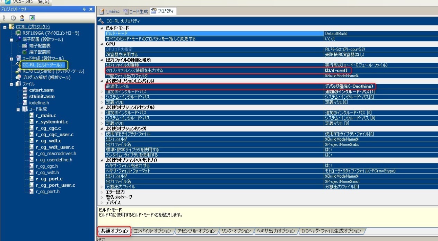Click the clock sort icon in project tree toolbar
The image size is (438, 241).
tap(13, 18)
